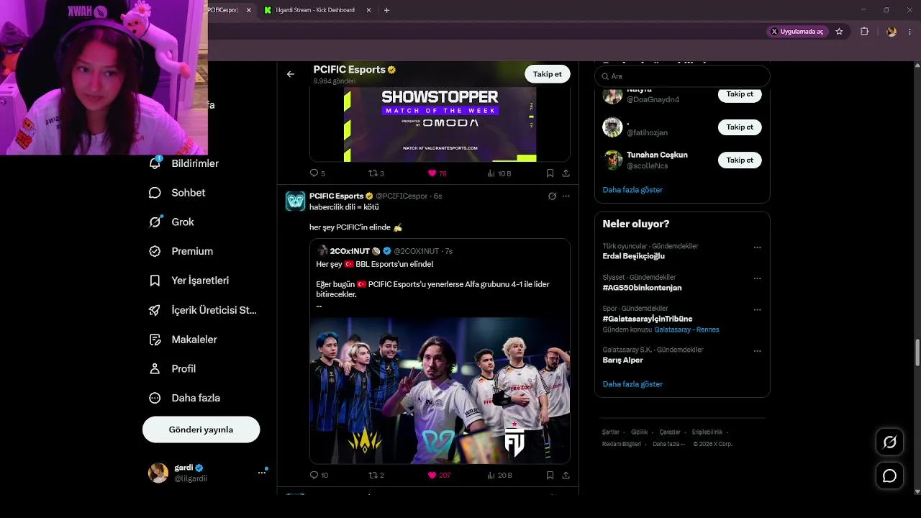This screenshot has height=518, width=921.
Task: Open account menu dots beside gardi
Action: point(262,473)
